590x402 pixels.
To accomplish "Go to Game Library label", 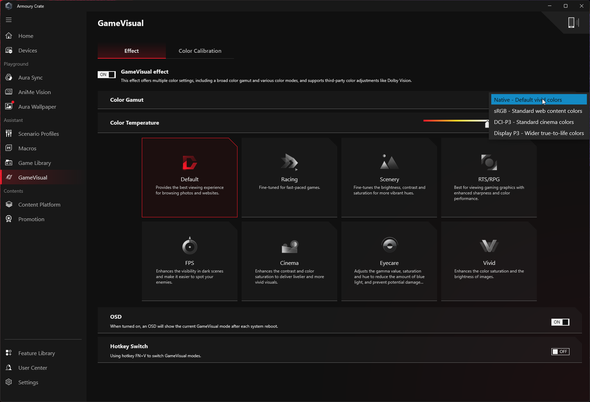I will 35,163.
